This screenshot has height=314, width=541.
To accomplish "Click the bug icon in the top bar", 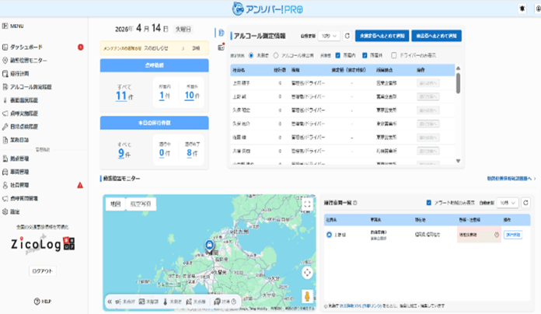I will point(522,9).
